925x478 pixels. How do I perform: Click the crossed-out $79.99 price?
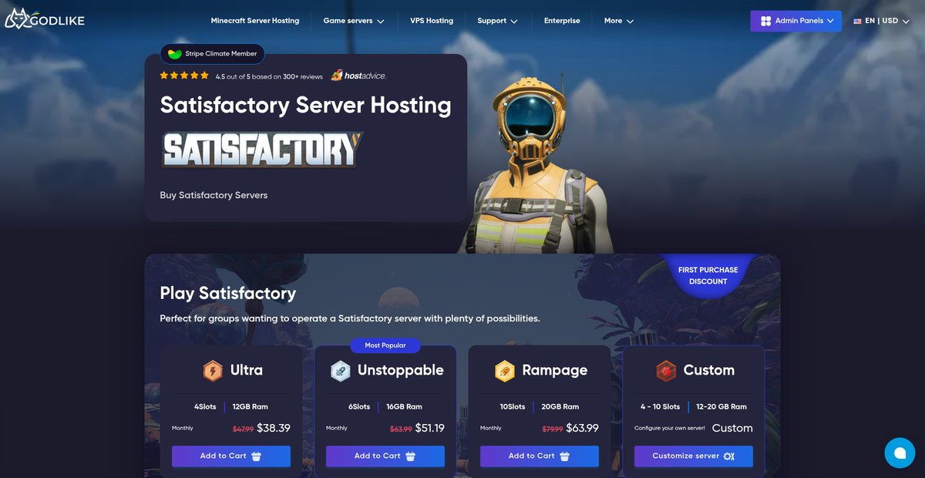tap(553, 429)
